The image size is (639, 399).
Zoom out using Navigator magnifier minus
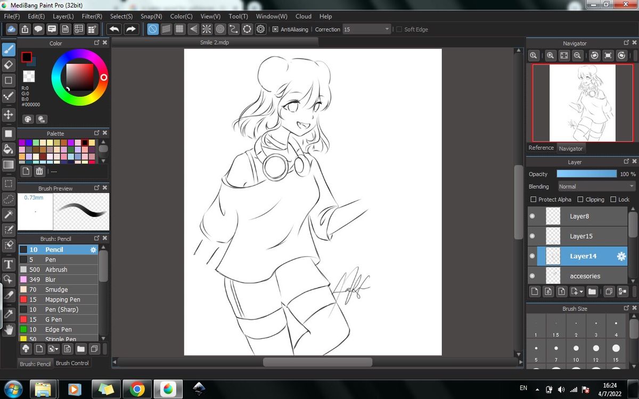[578, 55]
